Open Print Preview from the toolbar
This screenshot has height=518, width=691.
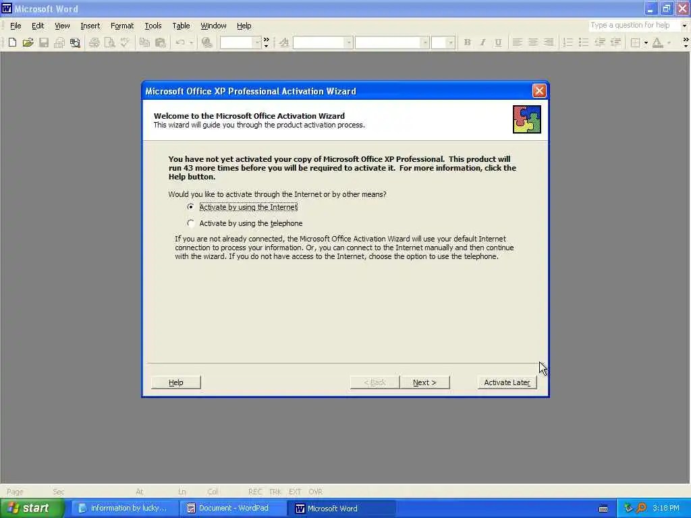pos(109,42)
